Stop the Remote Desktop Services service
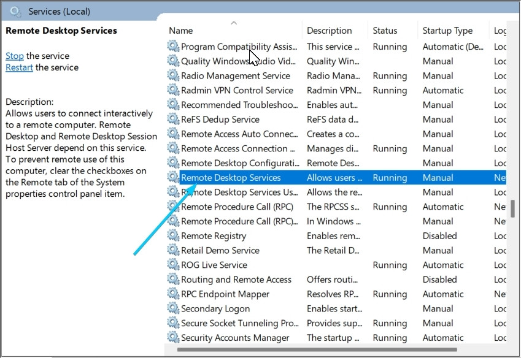 point(15,56)
